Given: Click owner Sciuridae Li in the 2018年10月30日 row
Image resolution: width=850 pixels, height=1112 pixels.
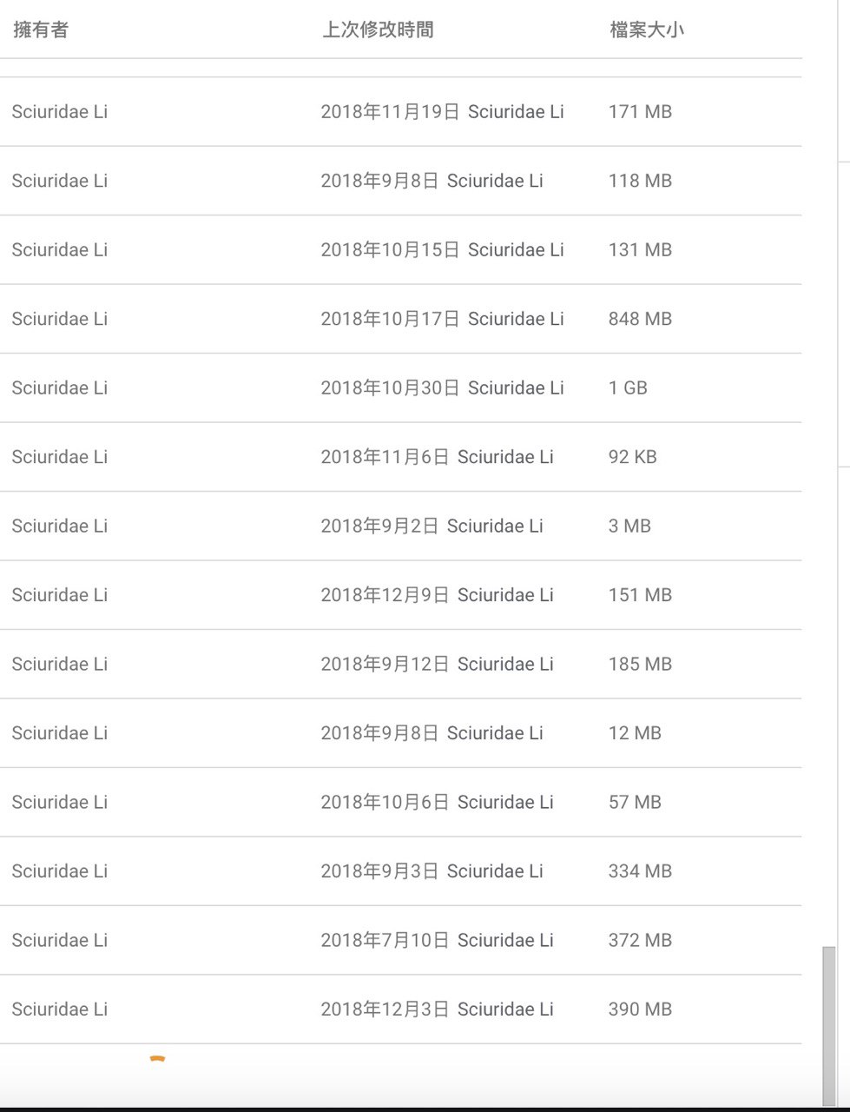Looking at the screenshot, I should point(60,387).
